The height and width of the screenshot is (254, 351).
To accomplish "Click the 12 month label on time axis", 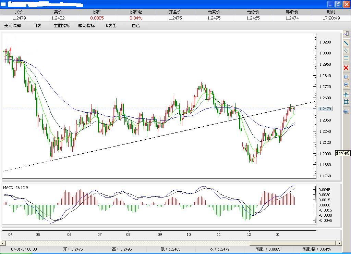I will 249,234.
